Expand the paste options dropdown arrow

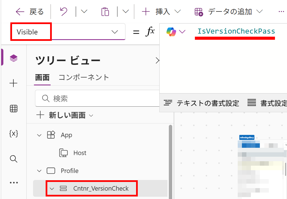click(126, 11)
